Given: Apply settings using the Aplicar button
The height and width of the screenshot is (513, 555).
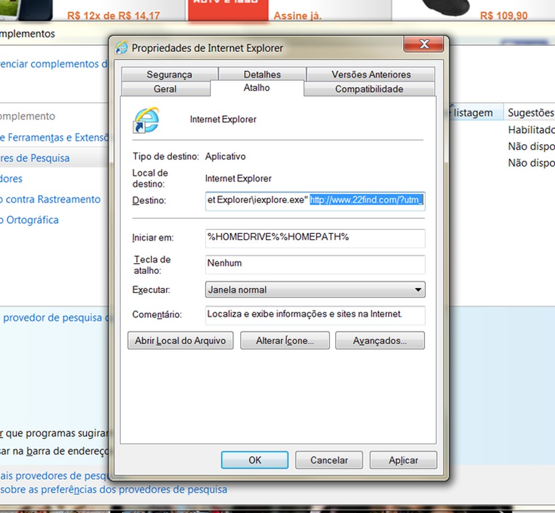Looking at the screenshot, I should tap(403, 460).
